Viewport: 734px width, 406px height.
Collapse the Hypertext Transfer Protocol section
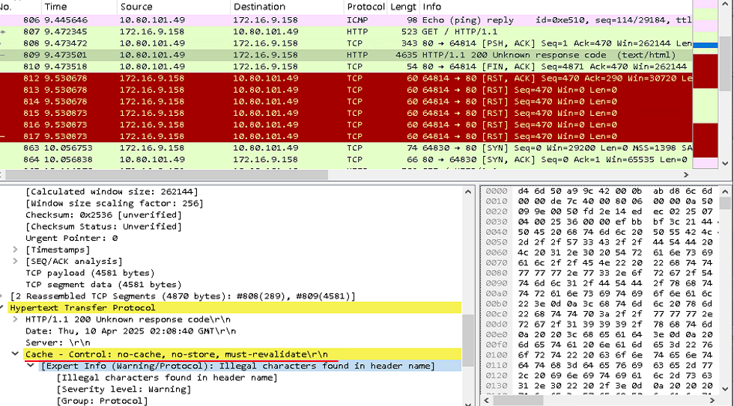(x=4, y=308)
